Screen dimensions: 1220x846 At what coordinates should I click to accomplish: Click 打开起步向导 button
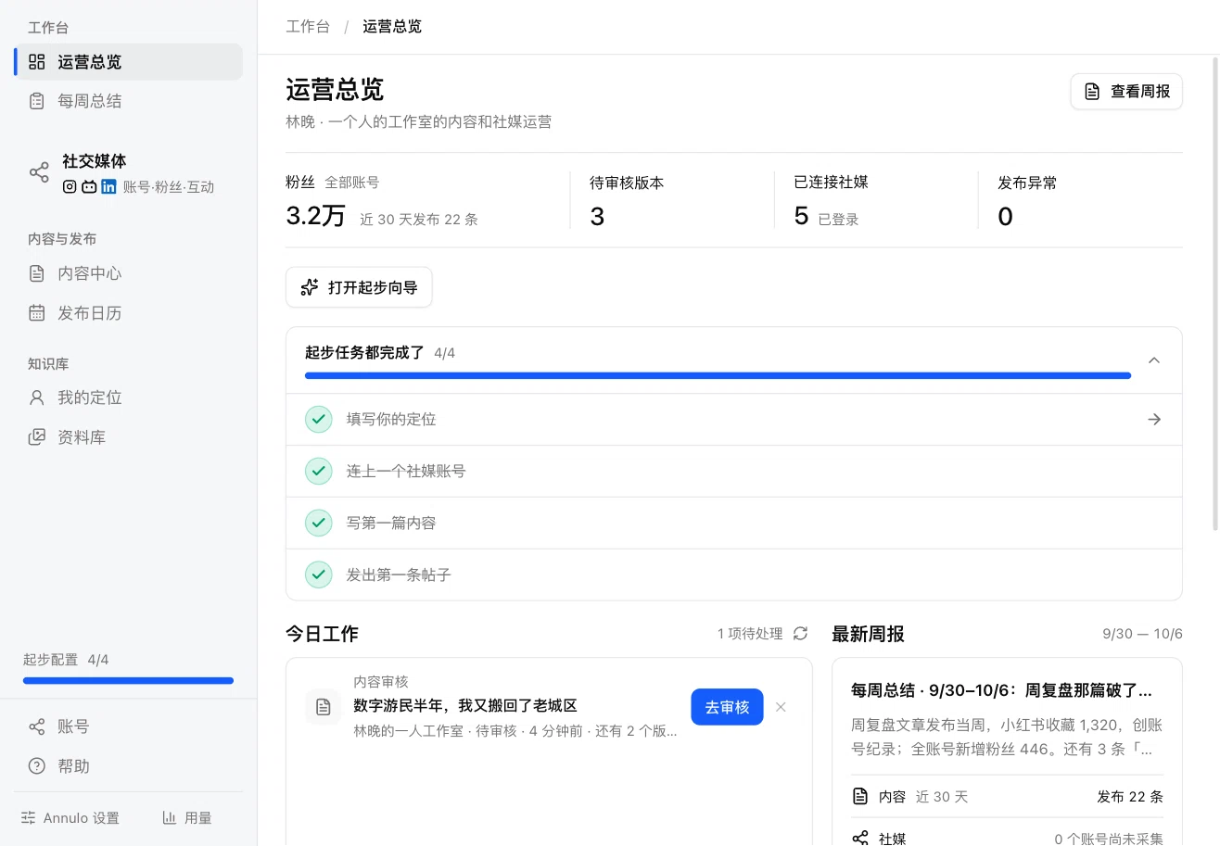click(359, 287)
